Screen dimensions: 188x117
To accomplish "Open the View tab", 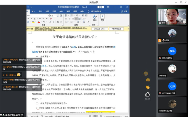I will [75, 11].
